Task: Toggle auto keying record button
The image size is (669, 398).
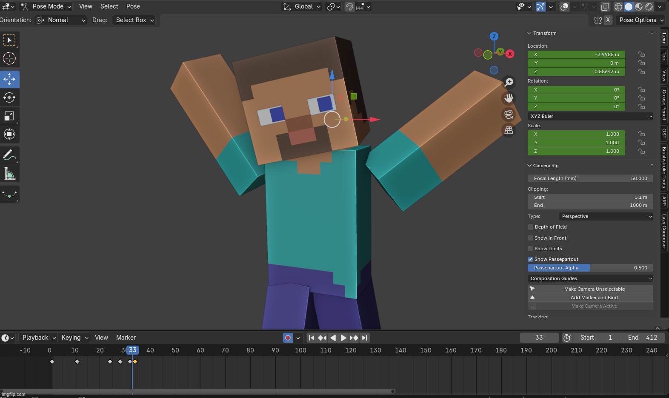Action: [288, 338]
